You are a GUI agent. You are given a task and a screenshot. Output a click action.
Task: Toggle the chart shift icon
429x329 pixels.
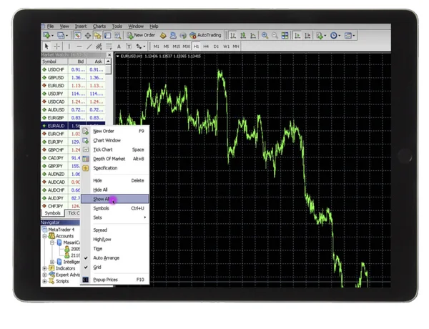tap(307, 35)
